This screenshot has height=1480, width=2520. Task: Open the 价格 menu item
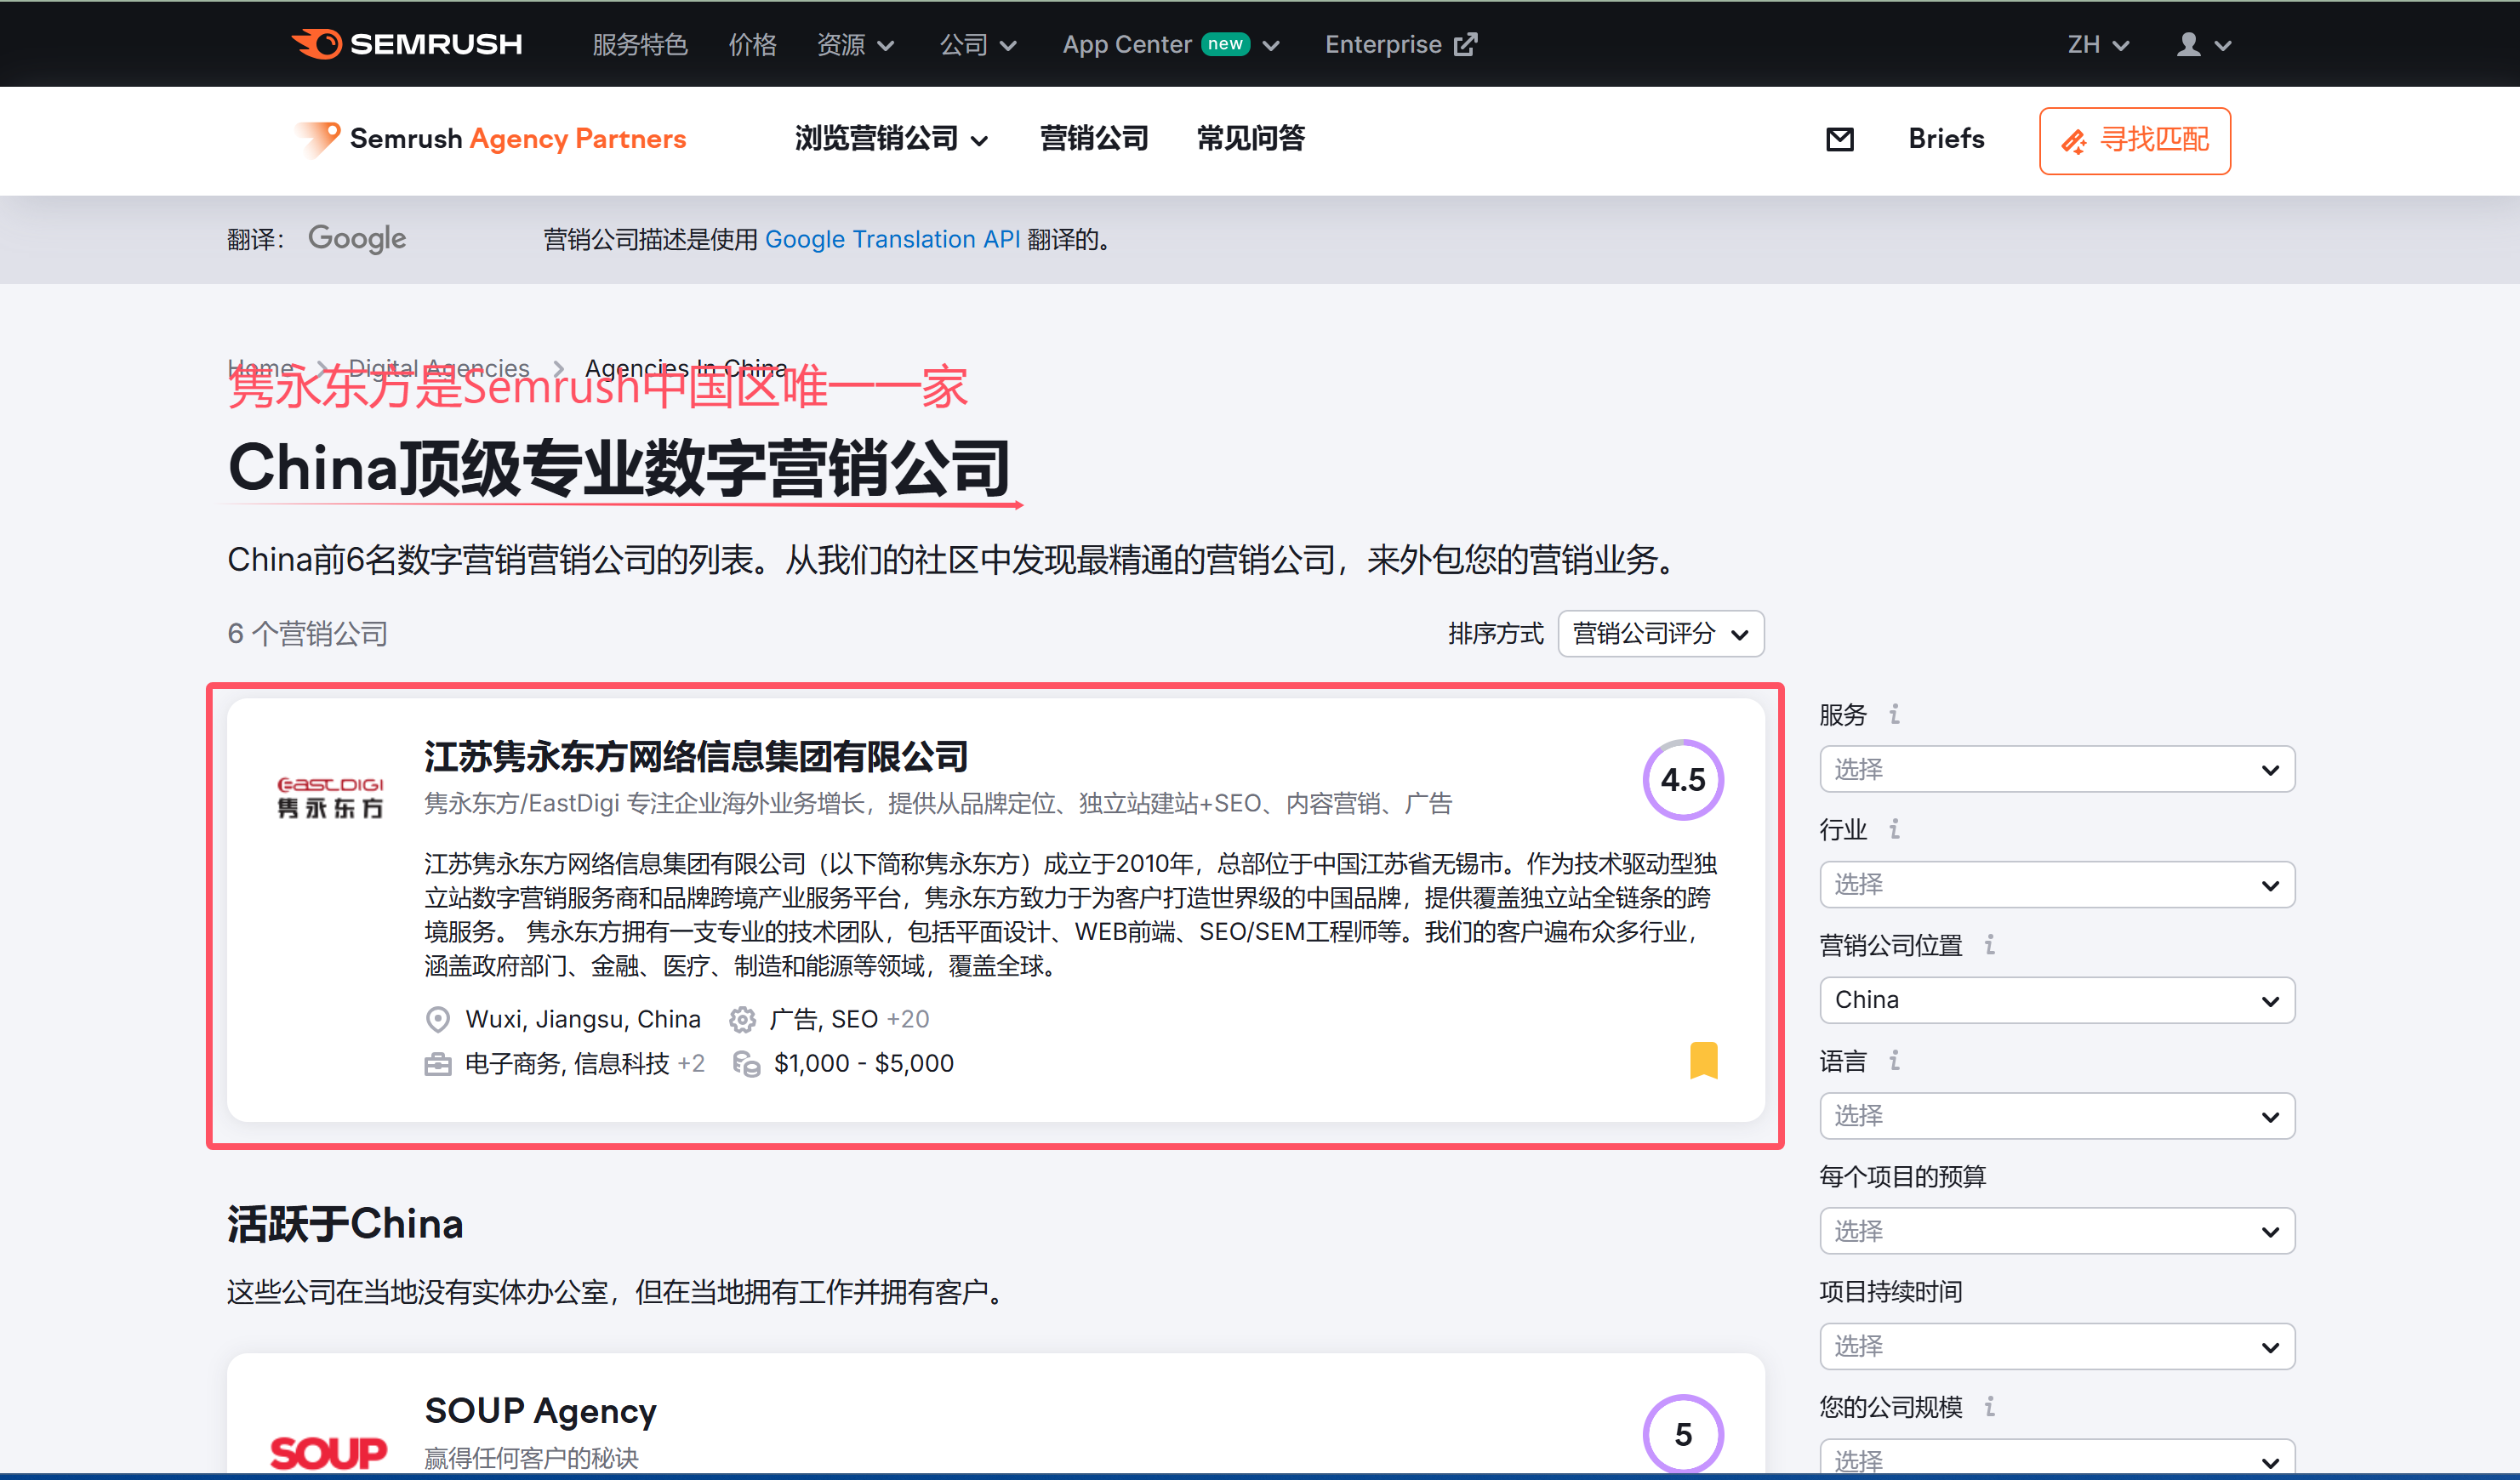[752, 44]
